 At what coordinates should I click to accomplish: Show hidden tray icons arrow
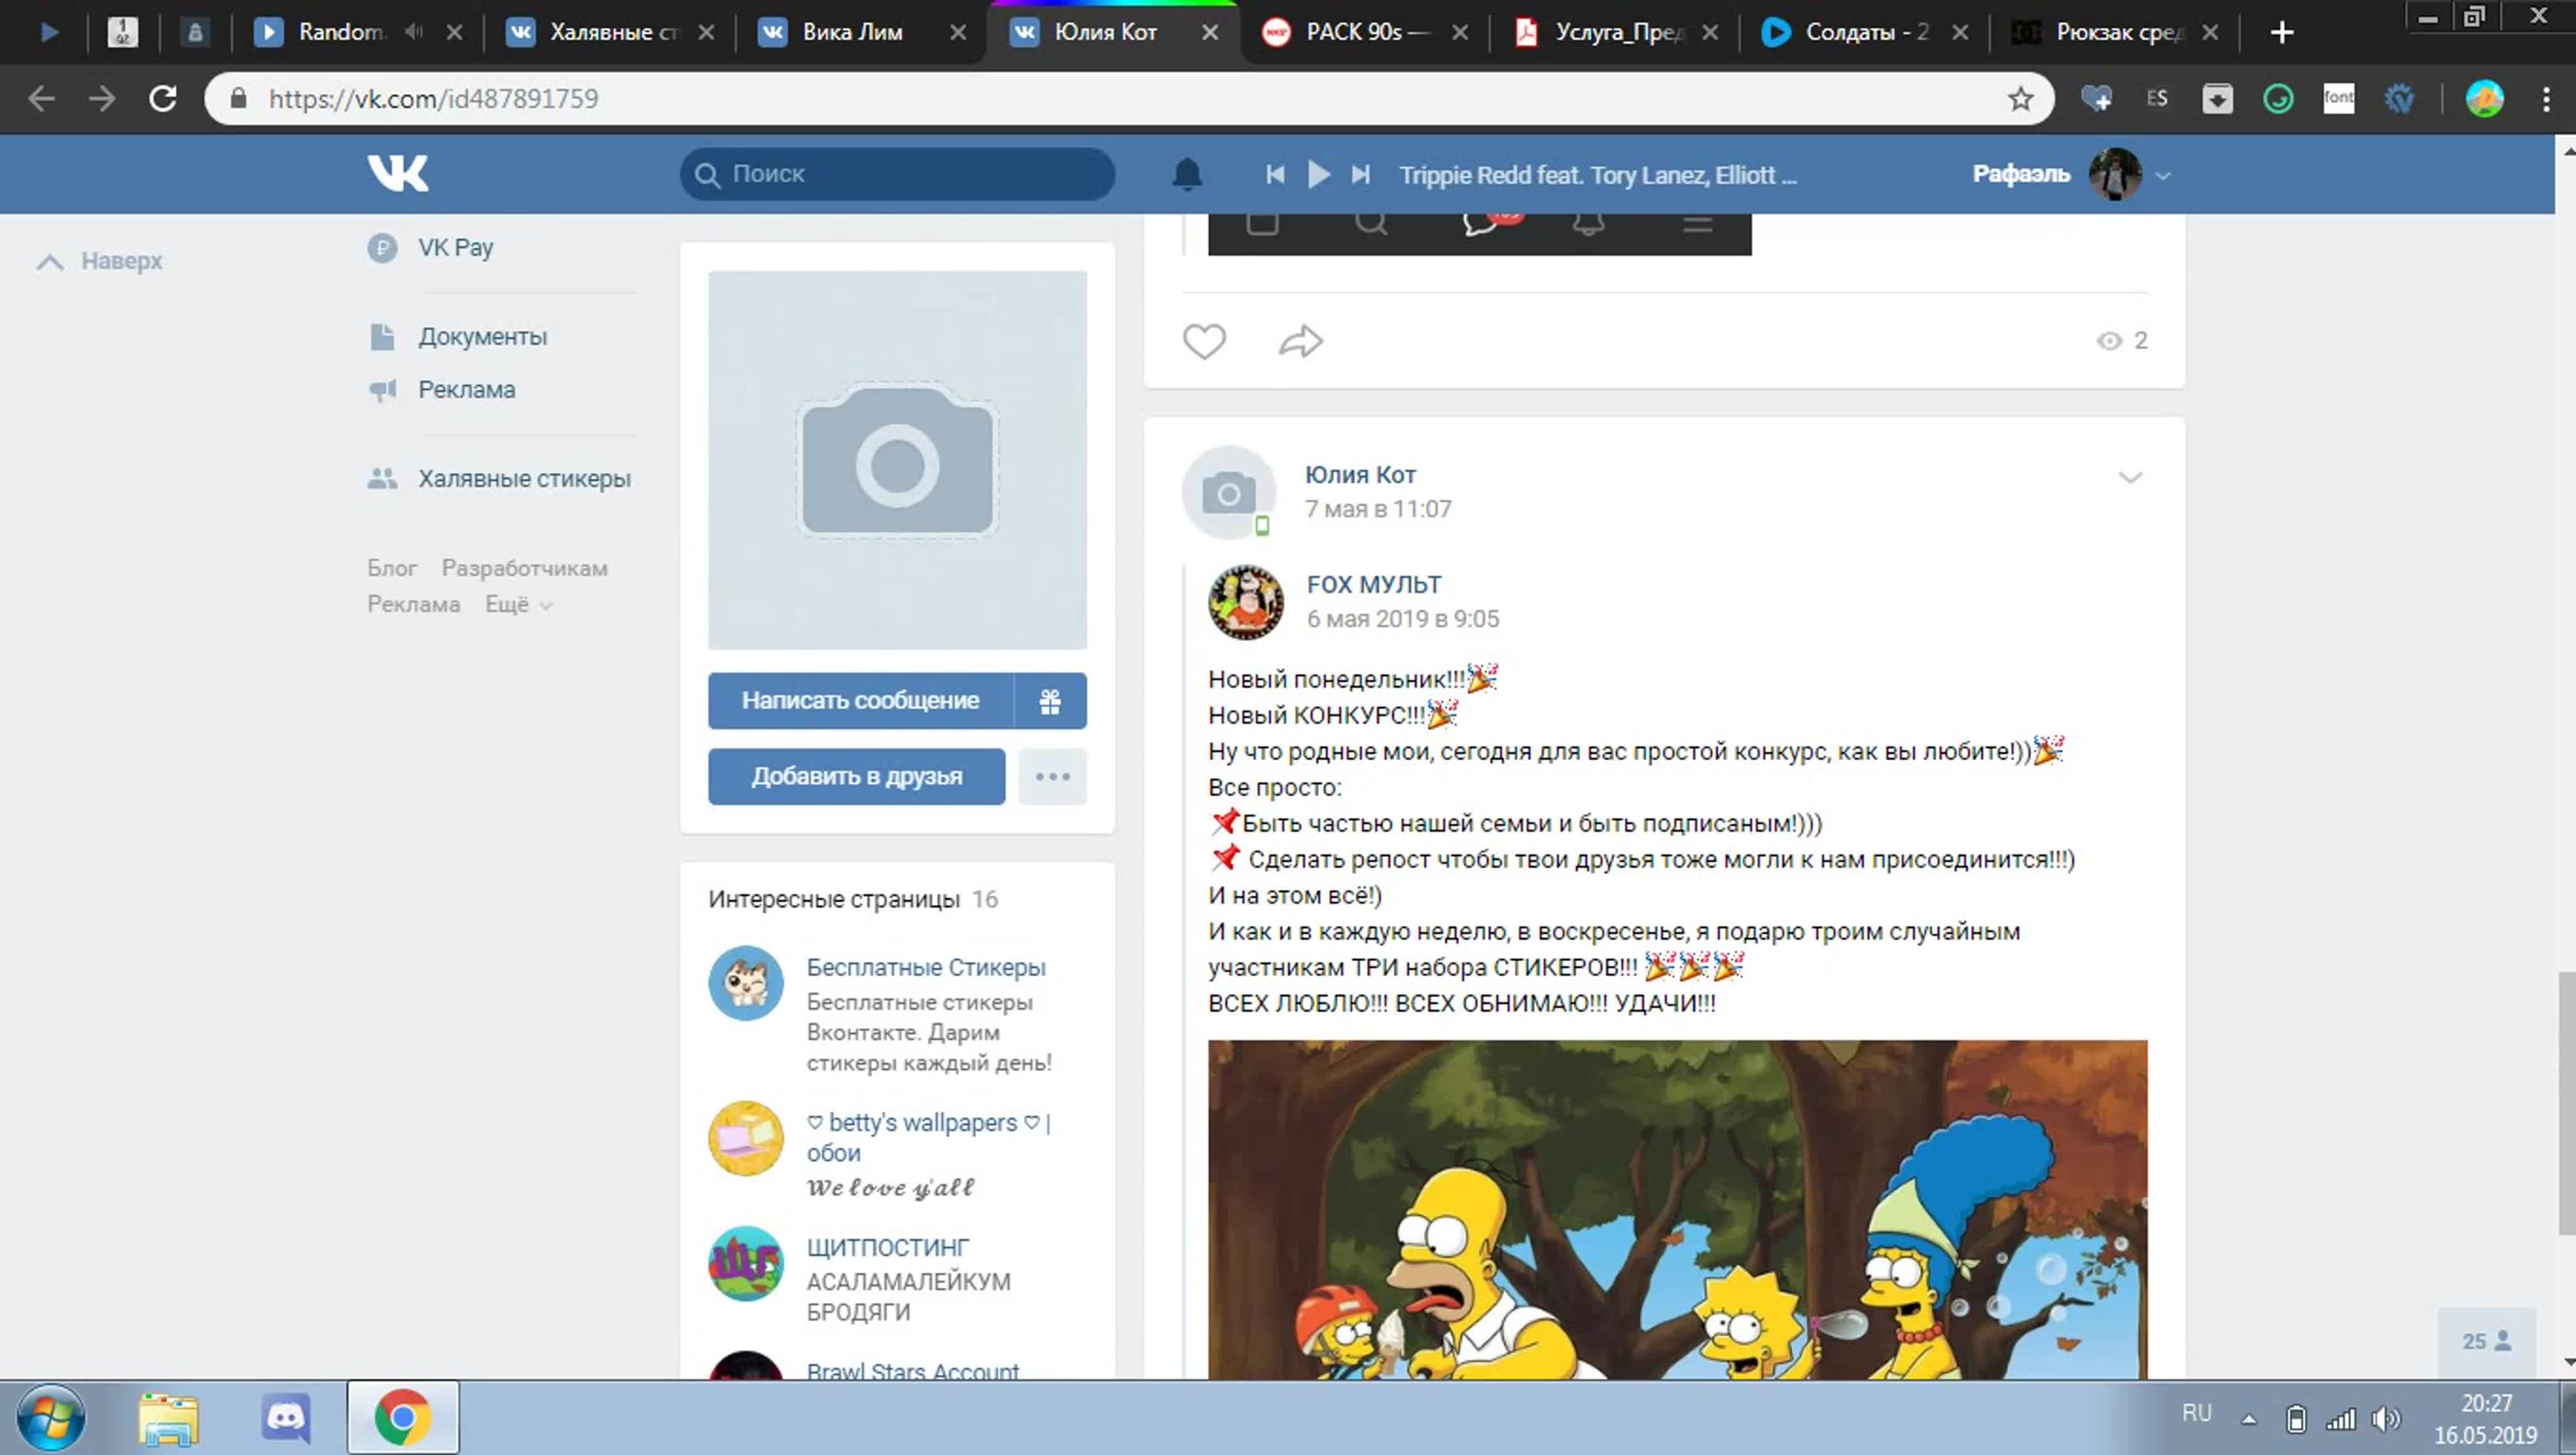pyautogui.click(x=2249, y=1419)
